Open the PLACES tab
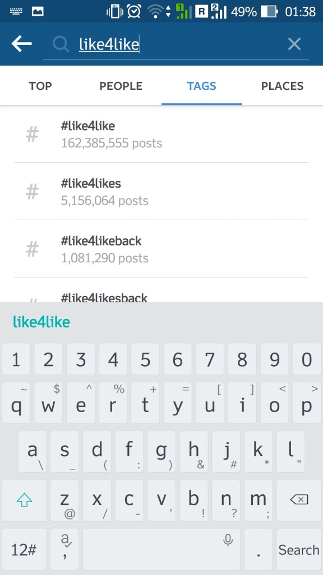The height and width of the screenshot is (575, 323). point(283,86)
